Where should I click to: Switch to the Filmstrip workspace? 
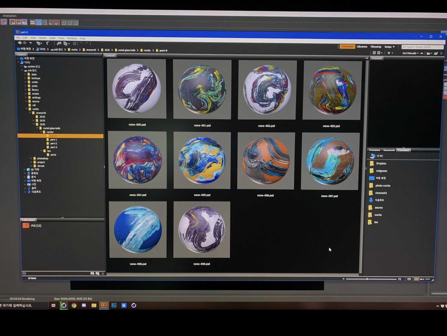pyautogui.click(x=376, y=47)
